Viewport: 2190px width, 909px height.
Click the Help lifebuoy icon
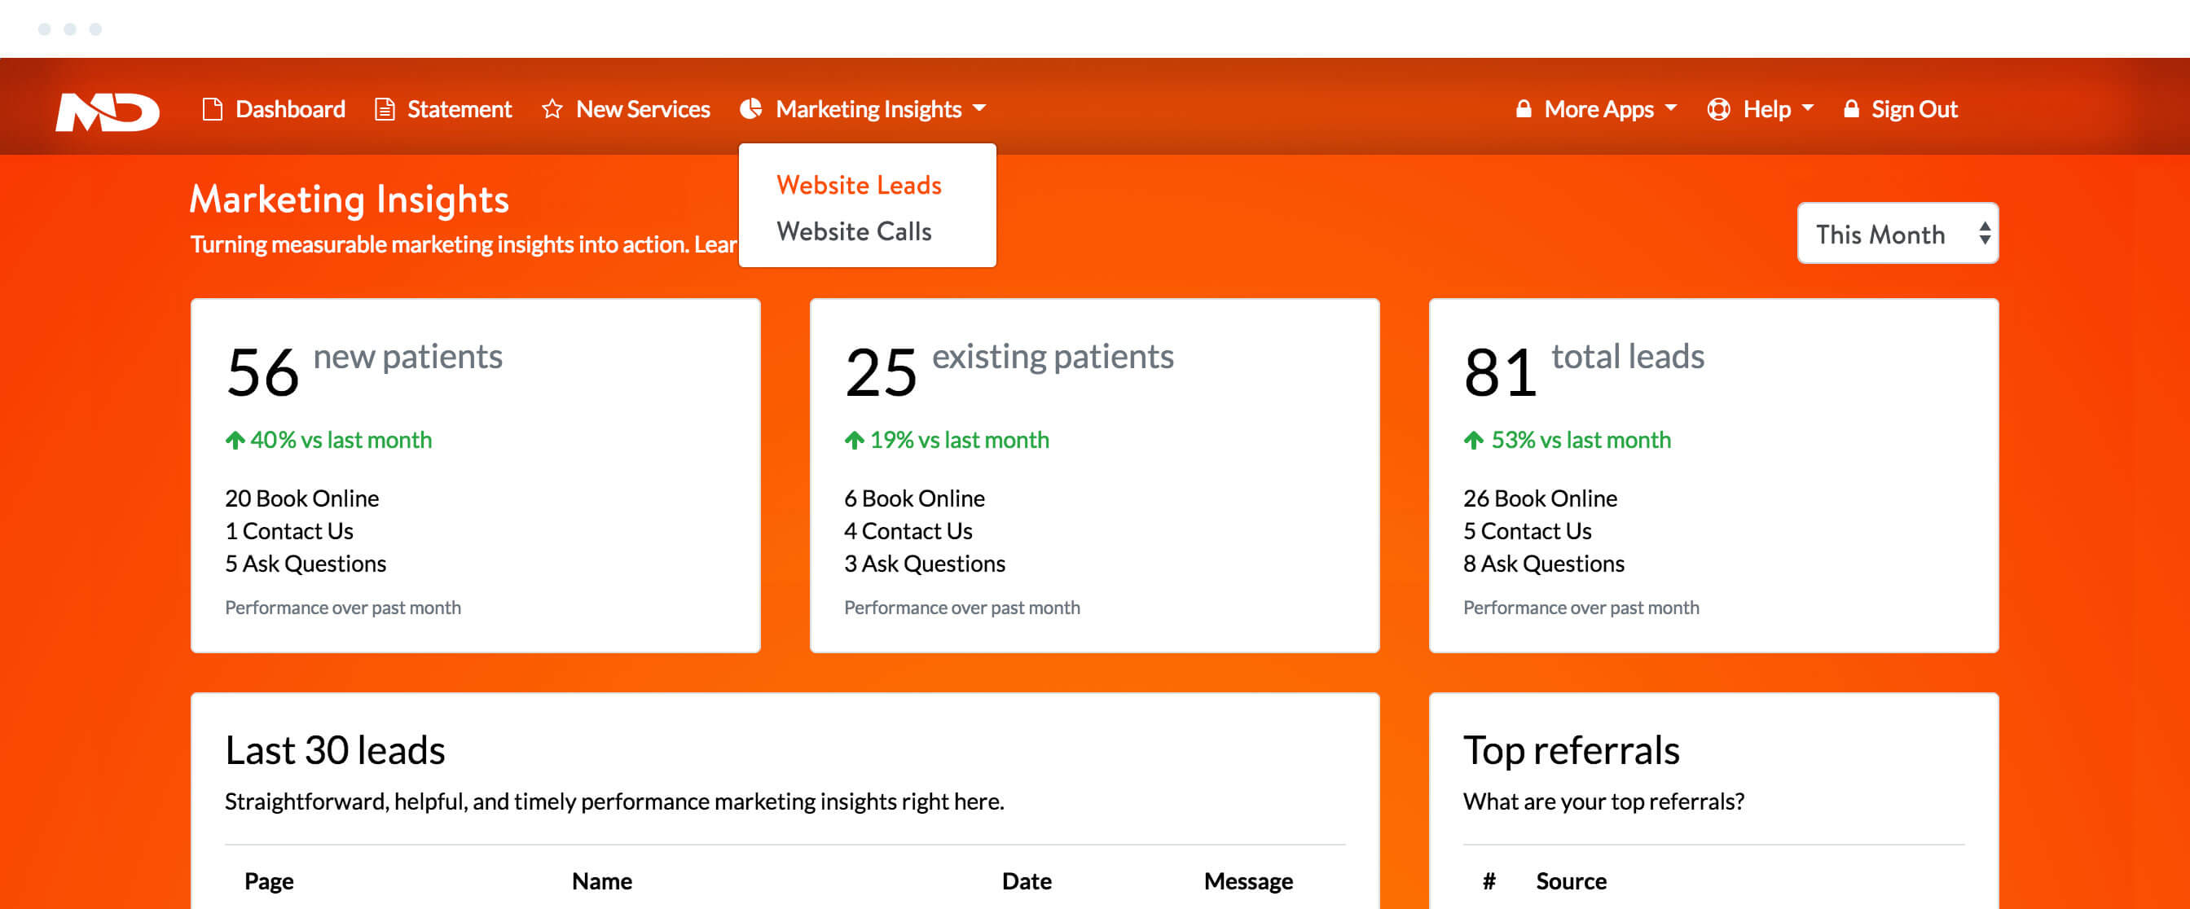coord(1717,110)
